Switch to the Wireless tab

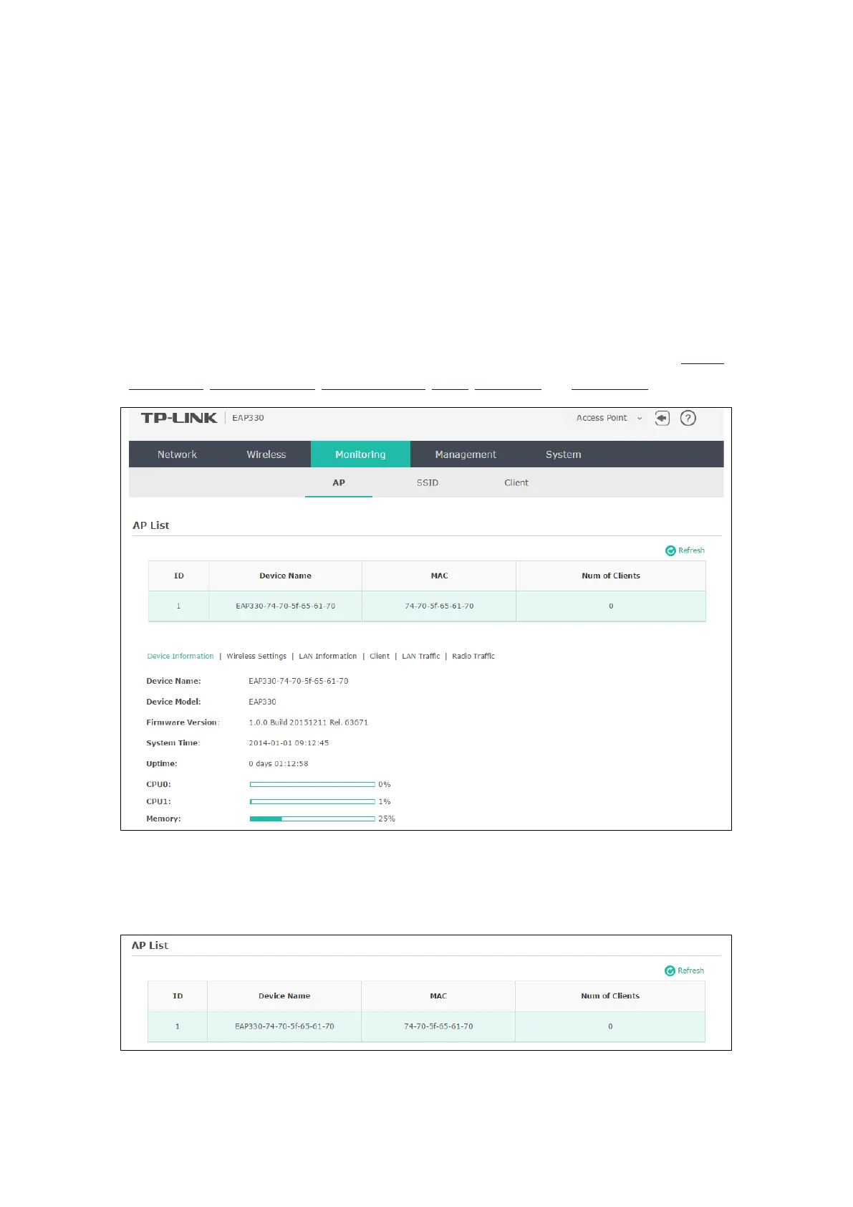point(266,454)
